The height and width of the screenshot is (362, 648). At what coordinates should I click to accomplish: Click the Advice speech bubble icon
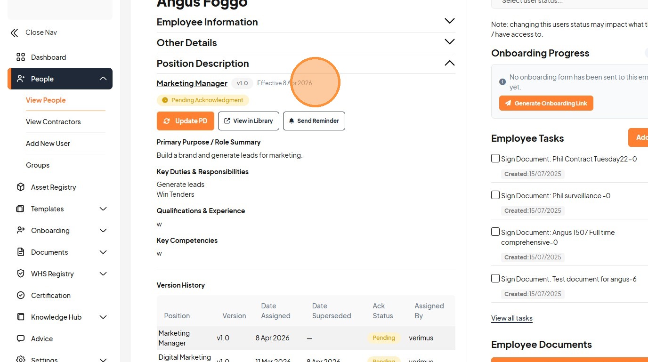[x=21, y=339]
